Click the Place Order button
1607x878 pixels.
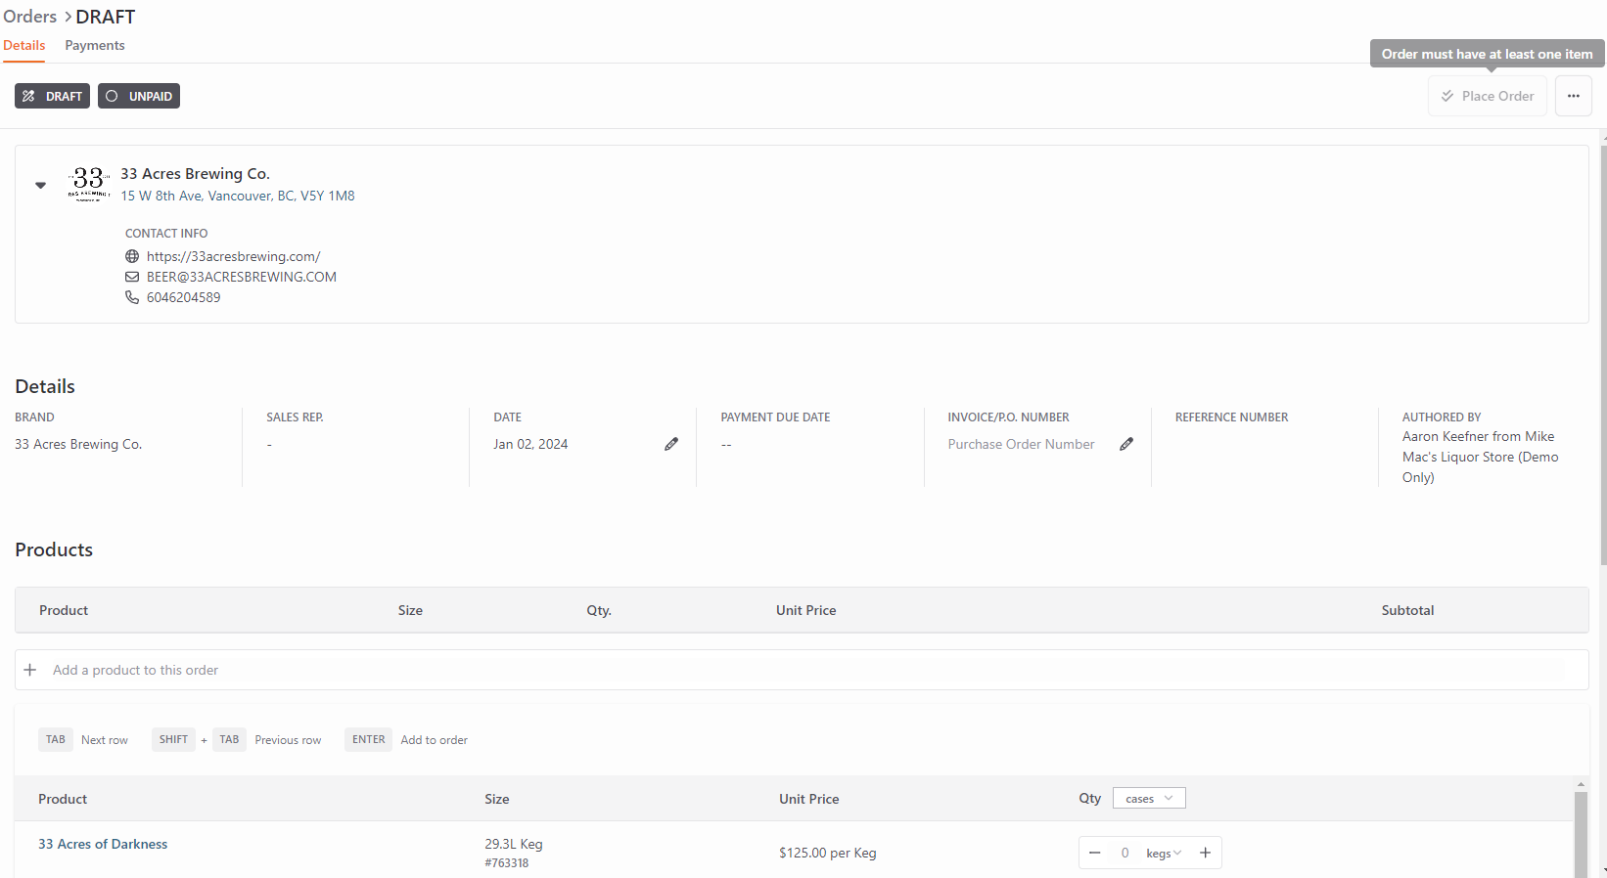coord(1488,96)
